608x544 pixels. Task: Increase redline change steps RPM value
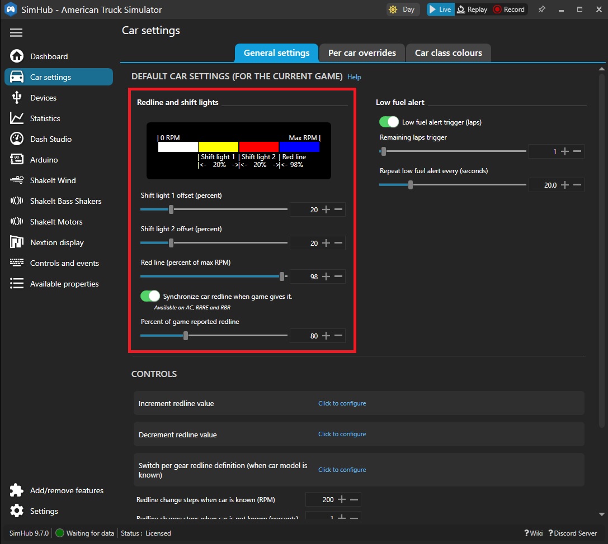(x=342, y=499)
